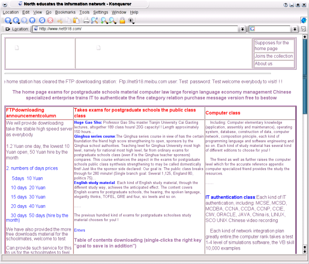Expand Back button history arrow

[18, 23]
